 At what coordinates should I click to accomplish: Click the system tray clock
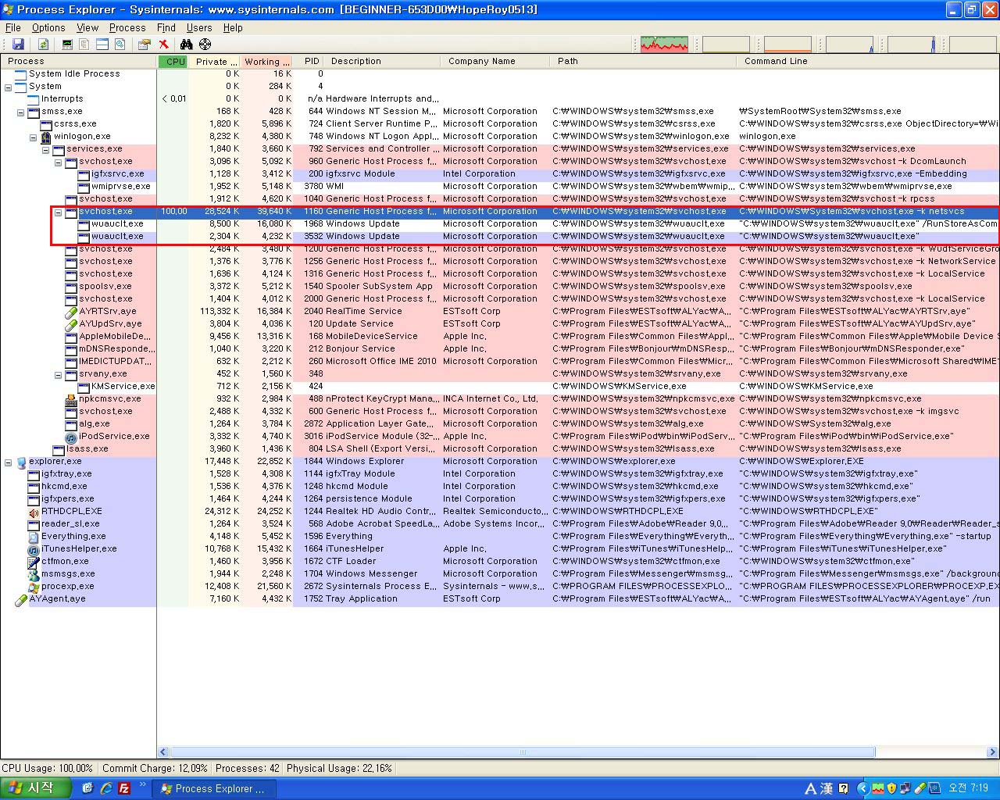pos(969,788)
